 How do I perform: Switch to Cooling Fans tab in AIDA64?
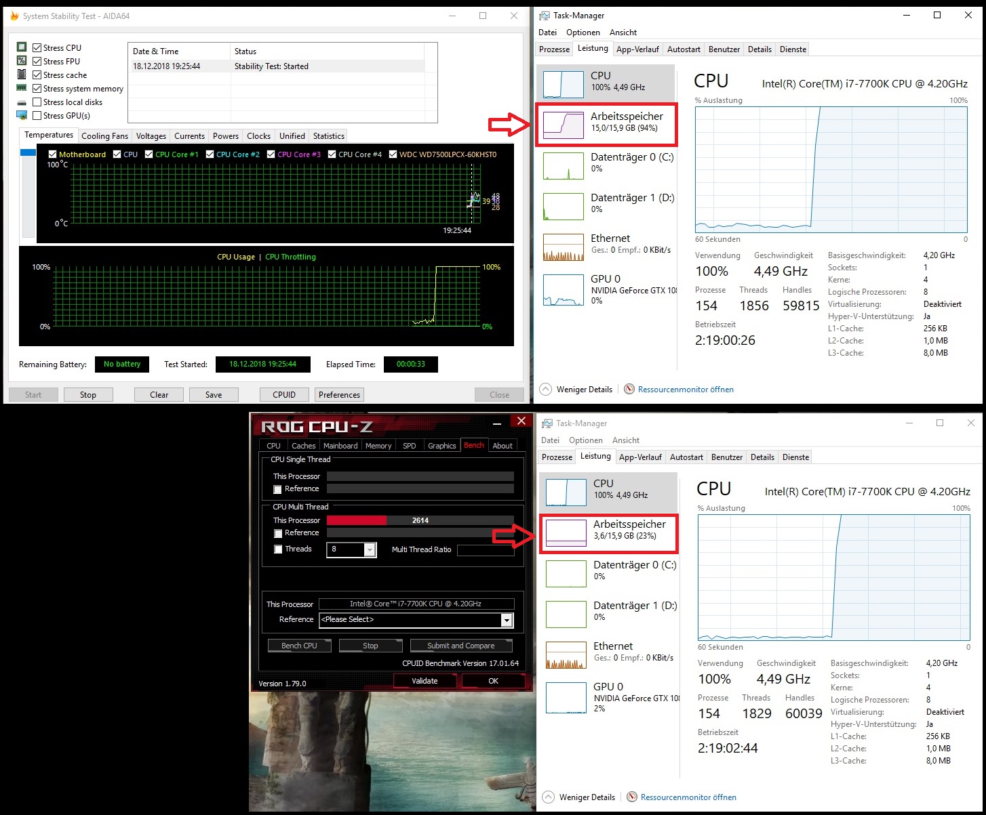point(104,135)
